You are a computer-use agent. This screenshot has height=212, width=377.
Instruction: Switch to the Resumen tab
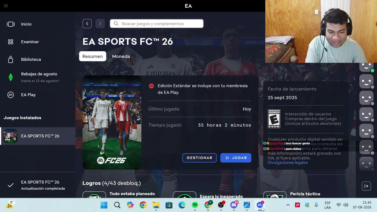(x=92, y=56)
